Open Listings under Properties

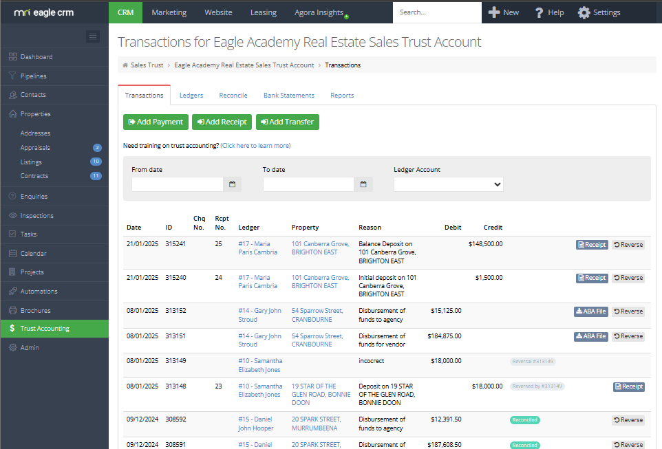click(x=31, y=162)
